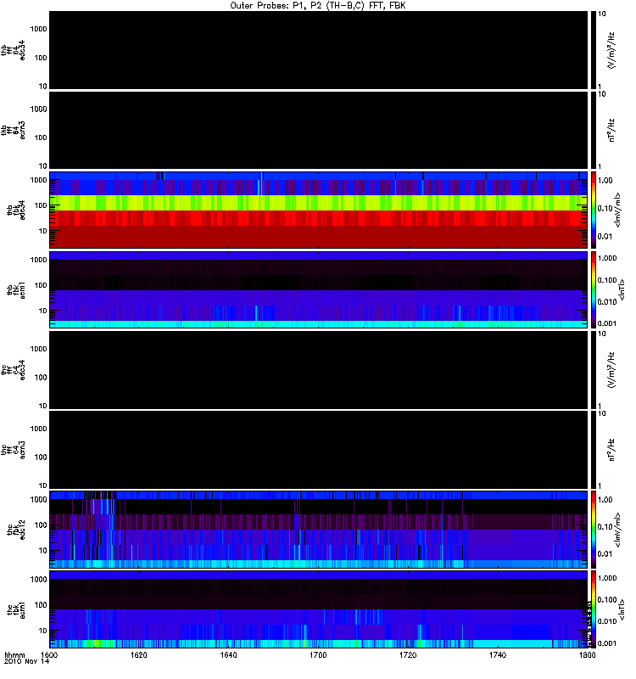
Task: Click the '1000' tick in thb fbk scm1 panel
Action: point(38,260)
